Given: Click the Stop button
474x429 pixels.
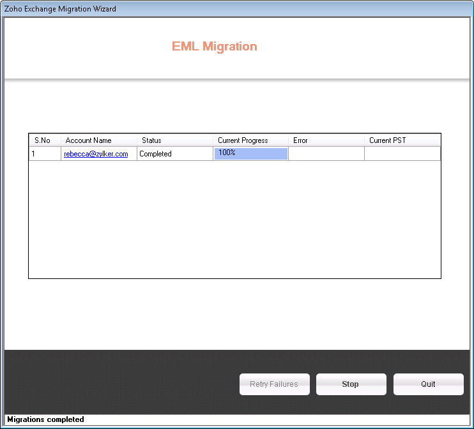Looking at the screenshot, I should click(351, 384).
